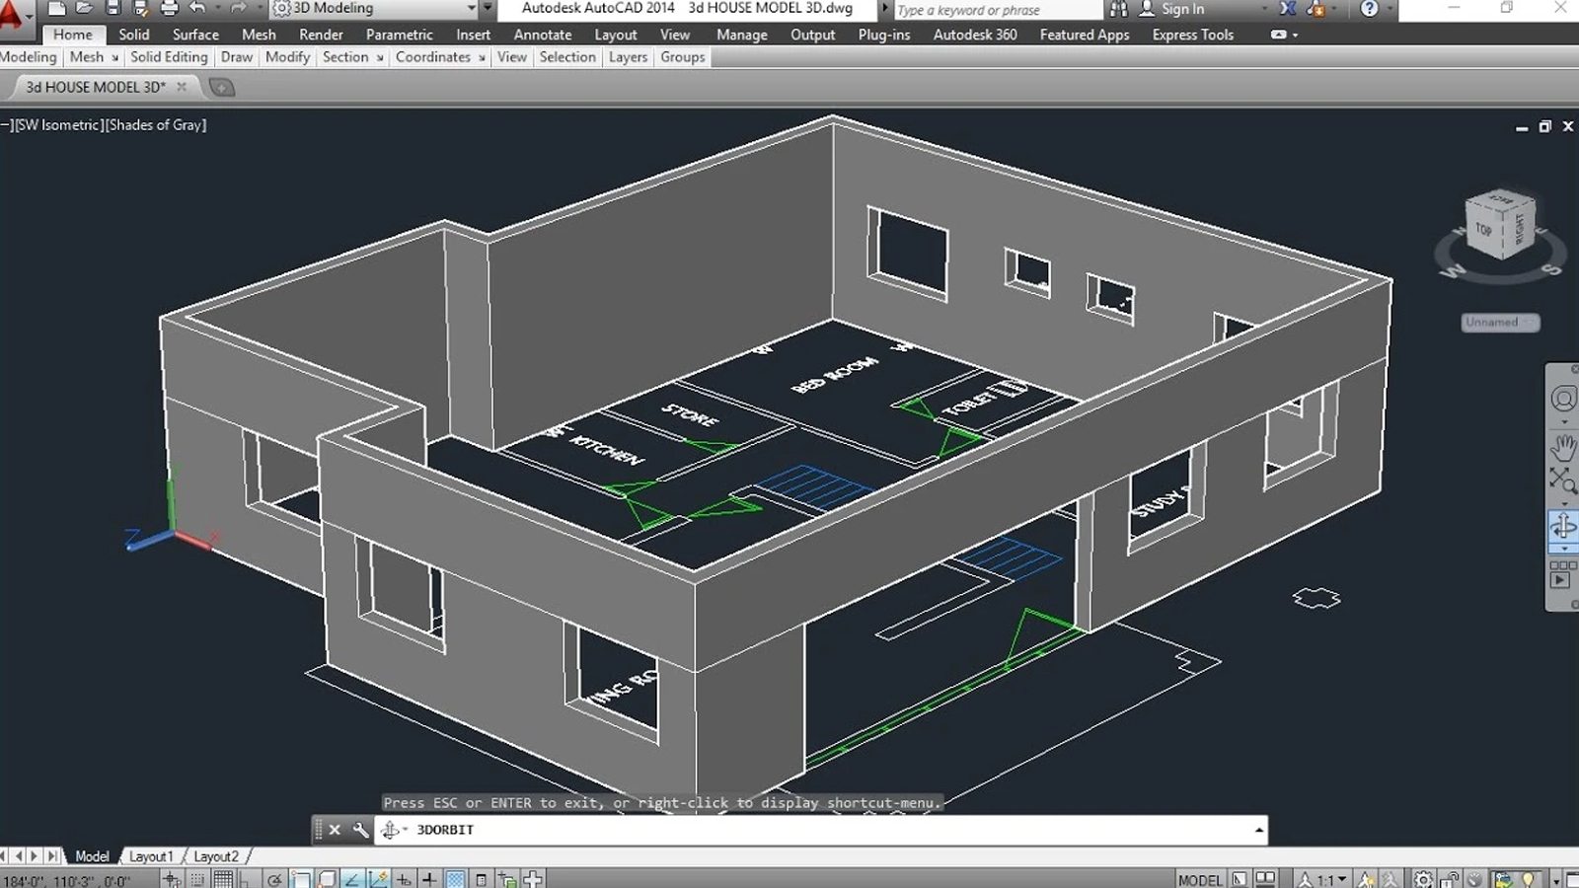Open the Unnamed UCS dropdown below ViewCube

coord(1500,323)
